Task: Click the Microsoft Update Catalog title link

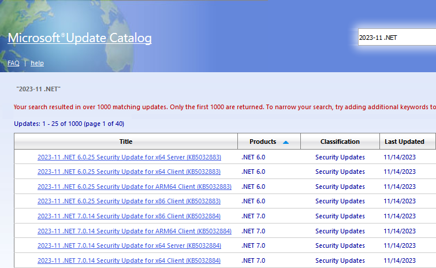Action: tap(80, 39)
